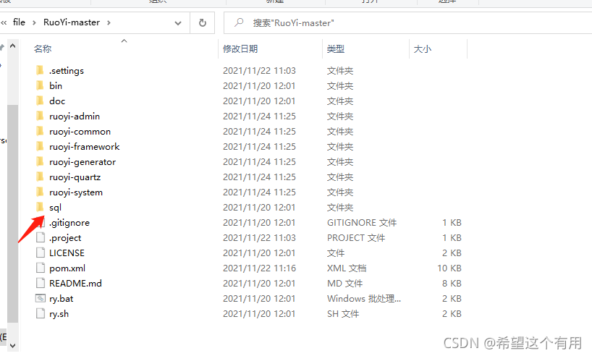Click the navigation pane scroll up arrow

12,46
